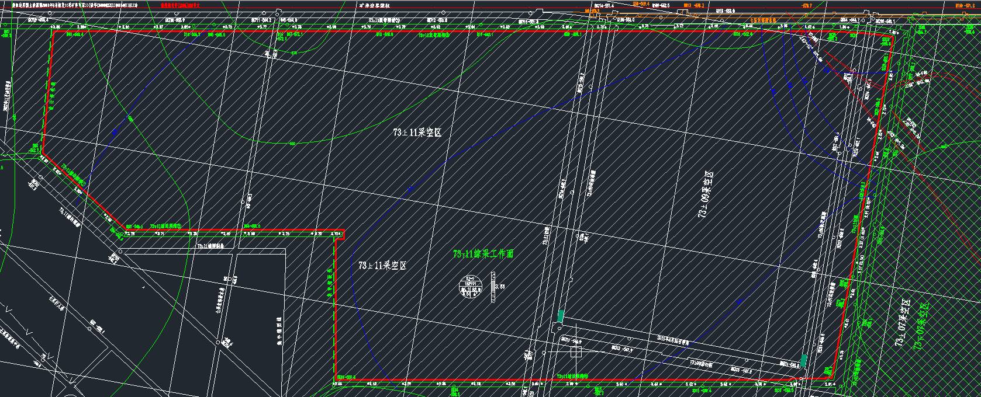
Task: Select the teal marker near the bottom-right red corner
Action: pos(804,361)
